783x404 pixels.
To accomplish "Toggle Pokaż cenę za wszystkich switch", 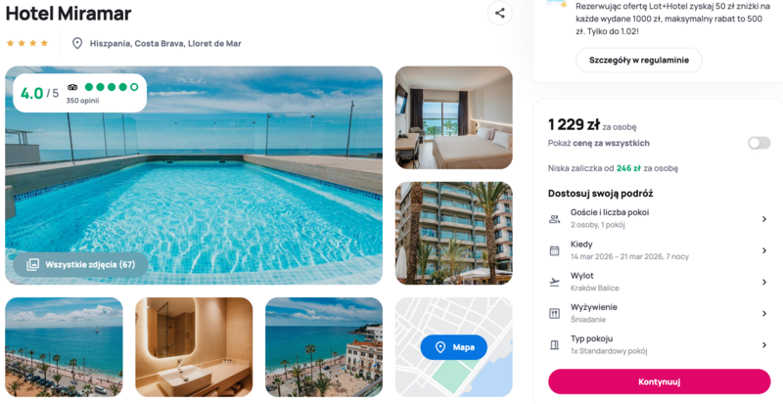I will [760, 144].
